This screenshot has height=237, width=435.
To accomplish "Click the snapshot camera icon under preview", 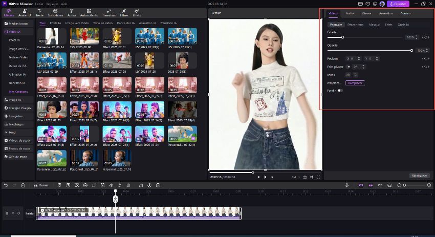I will [304, 177].
